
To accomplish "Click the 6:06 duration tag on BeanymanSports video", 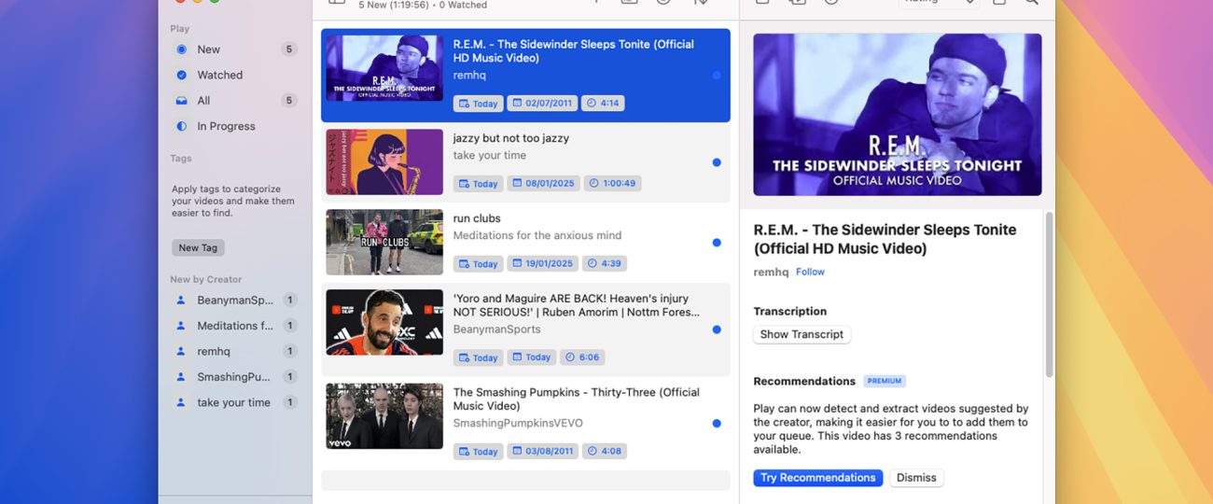I will (582, 357).
